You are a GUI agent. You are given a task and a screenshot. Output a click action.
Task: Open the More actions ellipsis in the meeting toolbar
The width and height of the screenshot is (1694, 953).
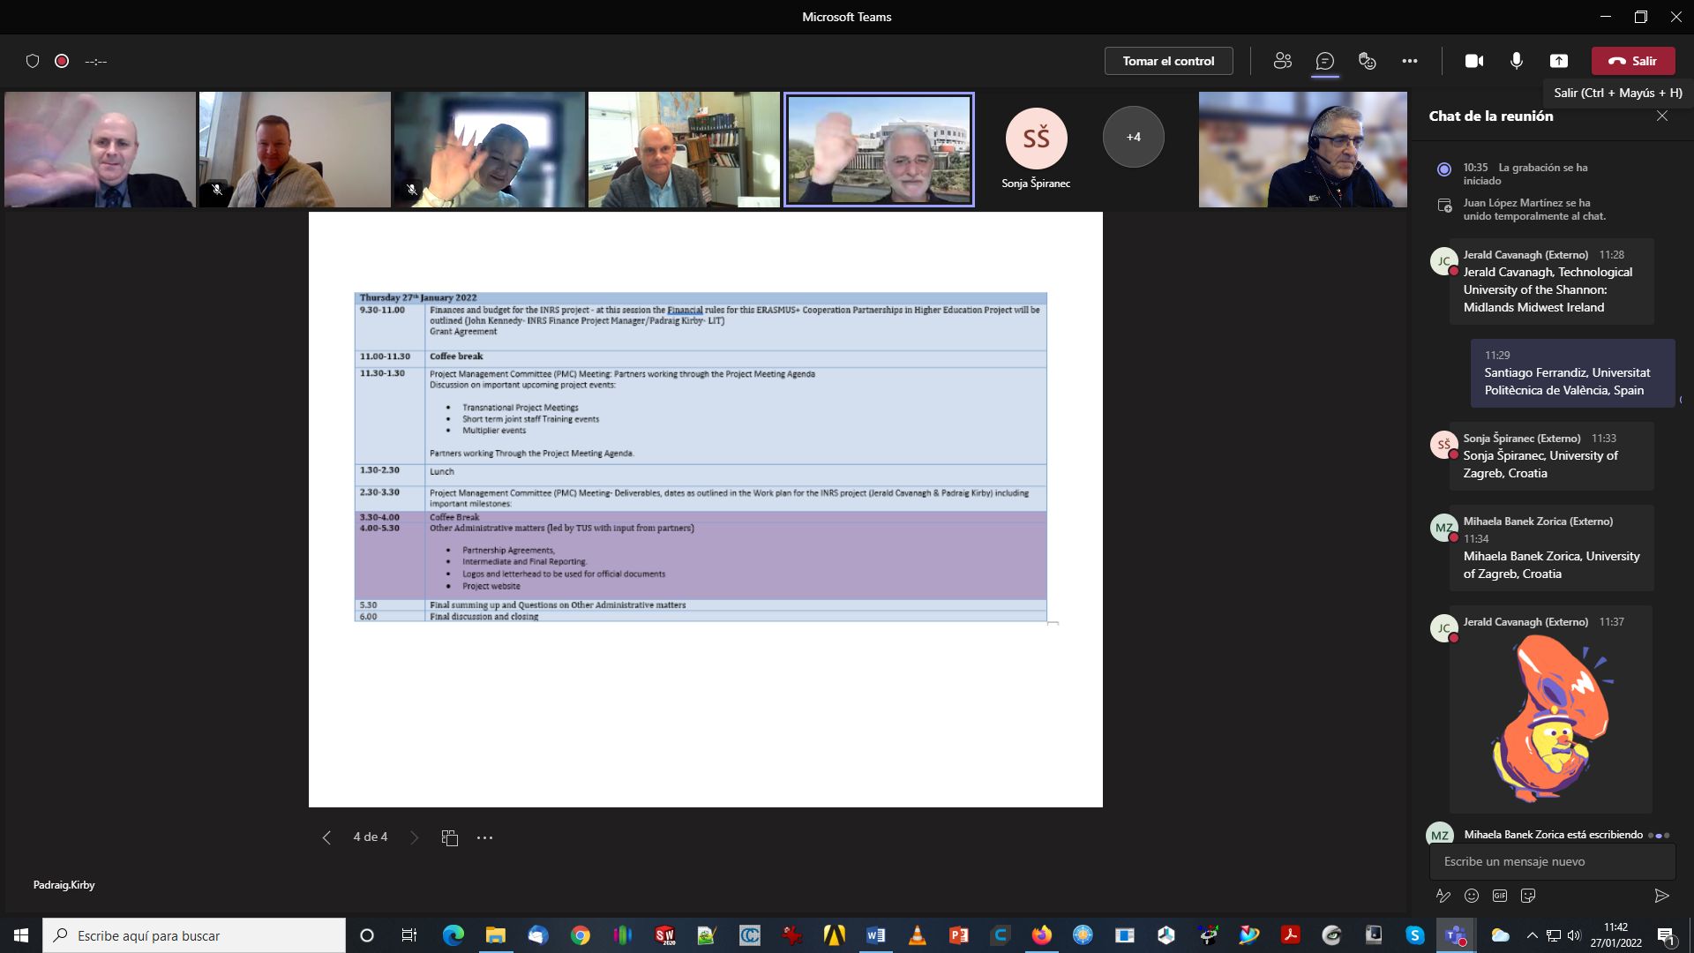click(1409, 61)
